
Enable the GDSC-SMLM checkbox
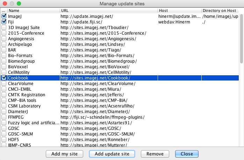[x=4, y=134]
